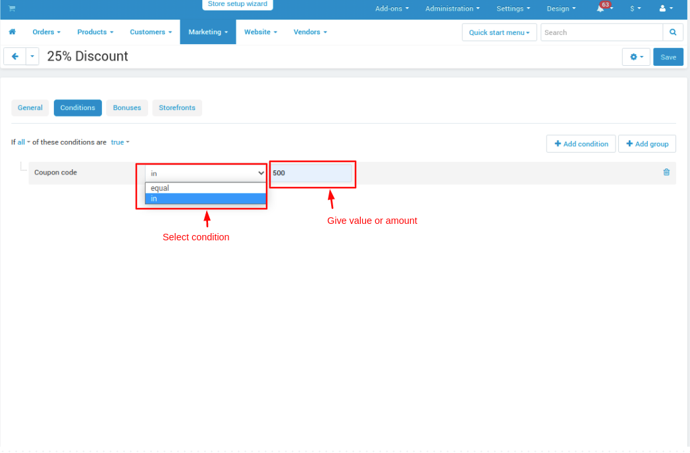Click the Save button
This screenshot has width=690, height=453.
click(668, 57)
